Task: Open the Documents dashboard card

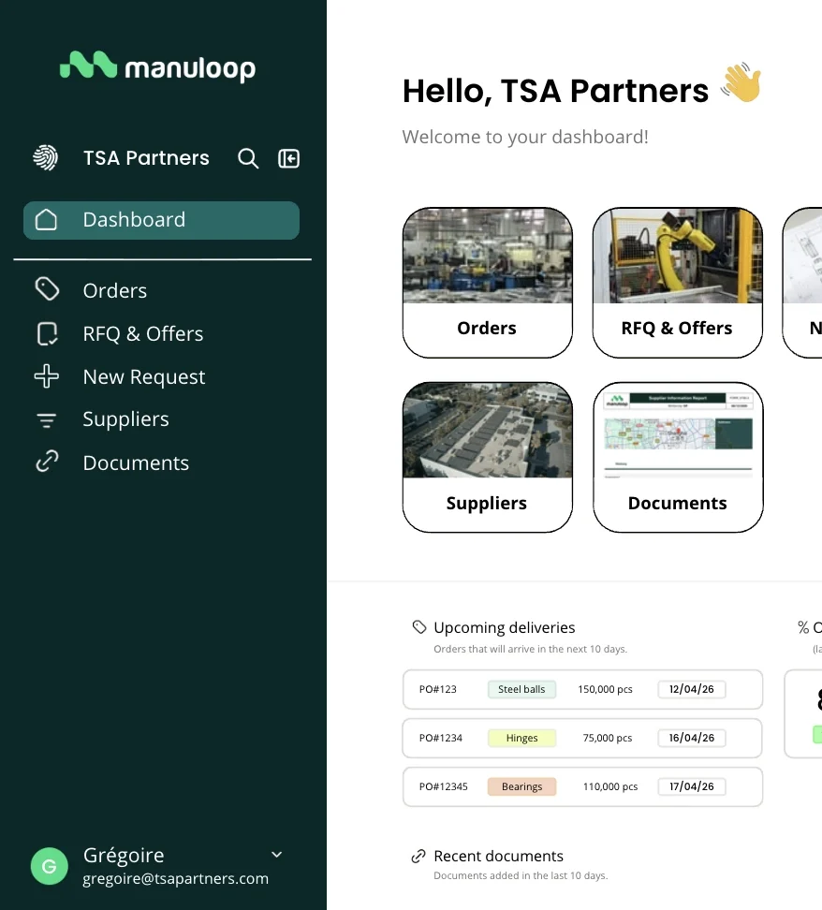Action: click(x=677, y=457)
